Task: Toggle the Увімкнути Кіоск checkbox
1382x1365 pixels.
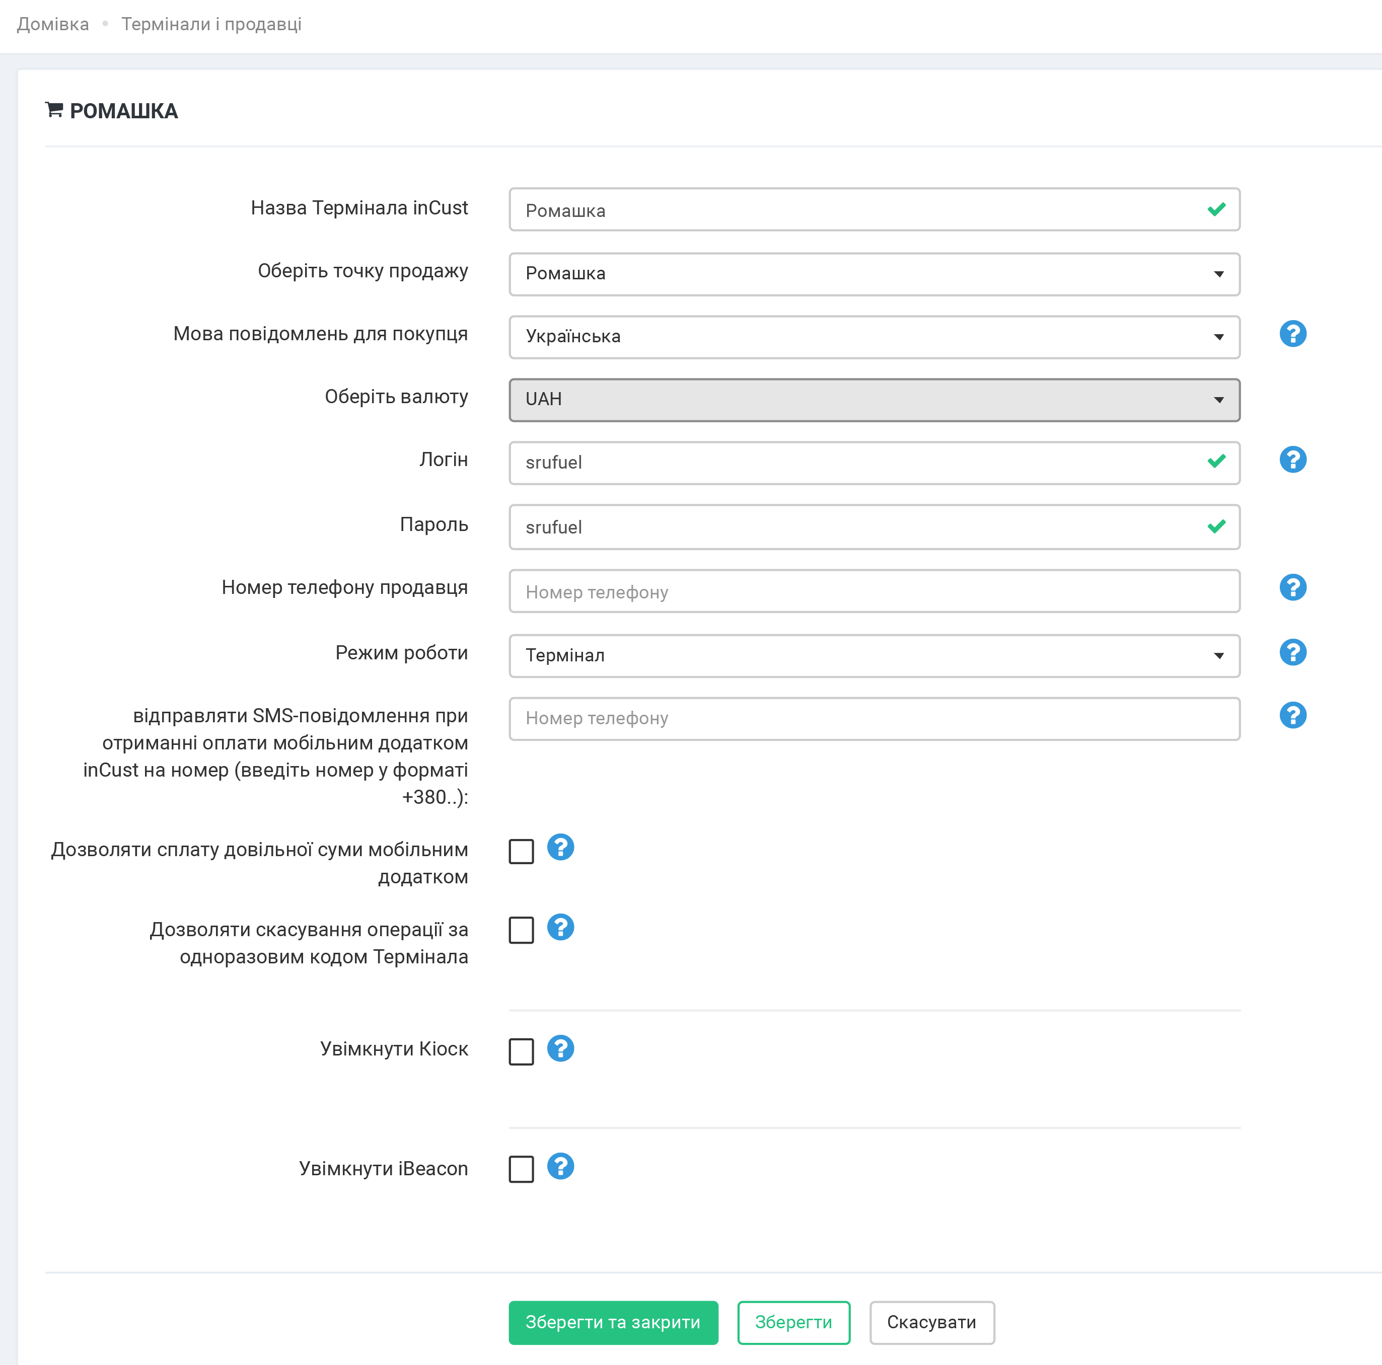Action: 521,1052
